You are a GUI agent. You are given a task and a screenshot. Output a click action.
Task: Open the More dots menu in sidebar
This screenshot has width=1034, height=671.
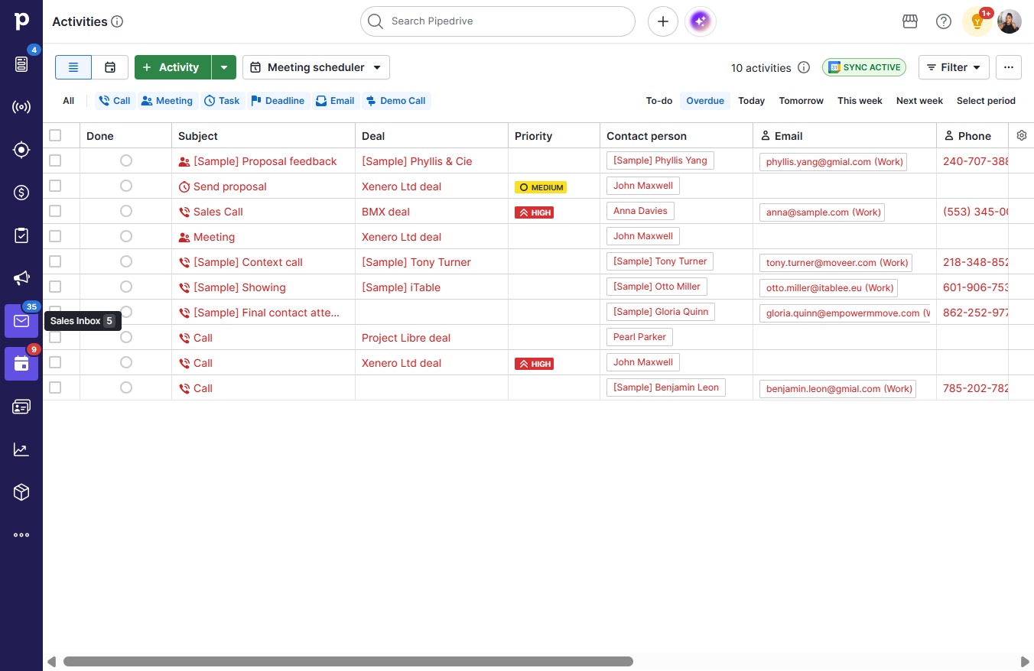(21, 535)
